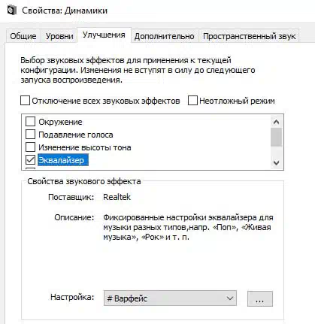Click the effects list scroll down arrow
Image resolution: width=315 pixels, height=324 pixels.
(x=276, y=163)
